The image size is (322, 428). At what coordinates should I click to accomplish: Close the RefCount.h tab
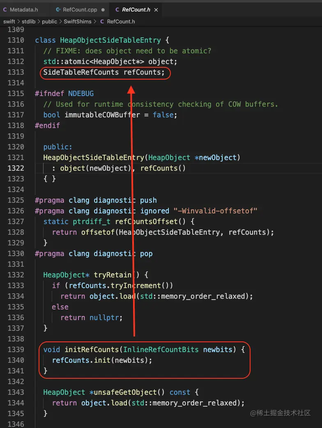point(156,10)
